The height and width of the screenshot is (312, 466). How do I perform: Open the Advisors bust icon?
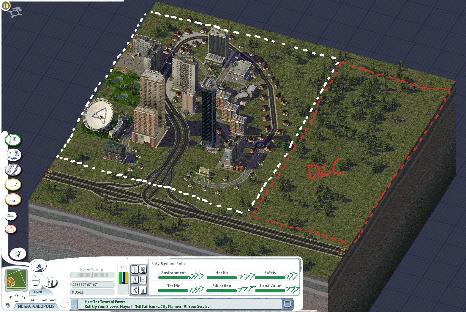coord(135,280)
